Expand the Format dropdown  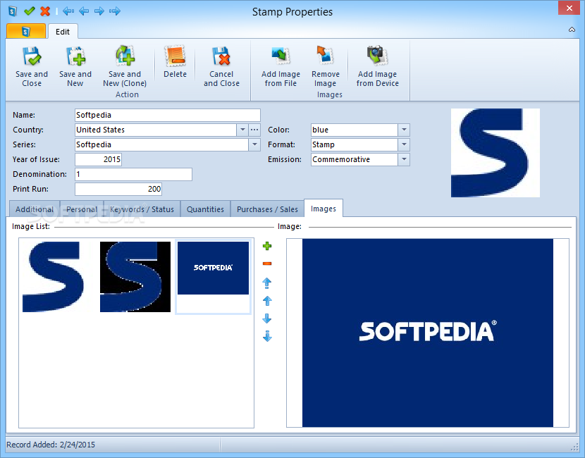point(404,144)
